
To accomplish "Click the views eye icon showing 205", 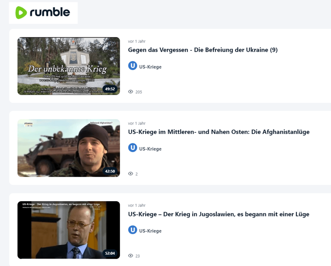I will [131, 92].
